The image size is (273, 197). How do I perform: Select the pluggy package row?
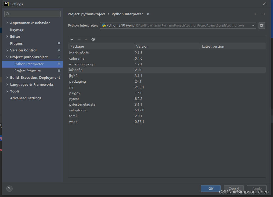[x=167, y=93]
